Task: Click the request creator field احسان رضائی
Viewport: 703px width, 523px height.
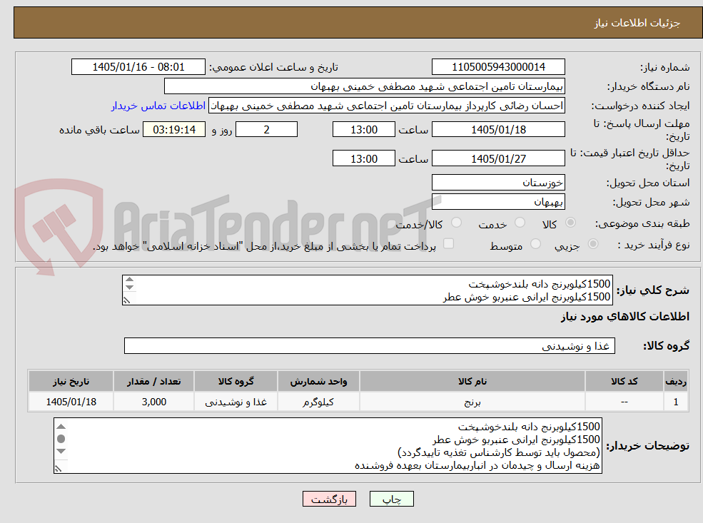Action: point(386,106)
